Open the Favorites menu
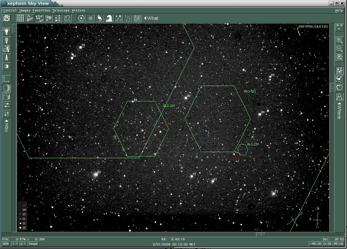 pos(41,10)
